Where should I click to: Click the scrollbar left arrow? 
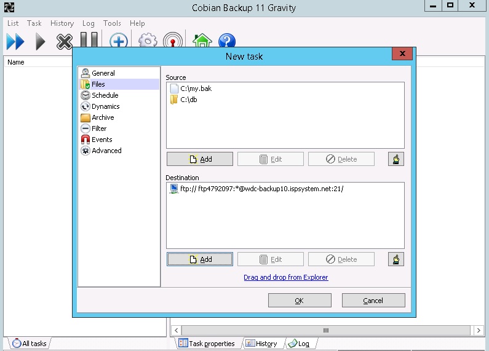coord(176,330)
